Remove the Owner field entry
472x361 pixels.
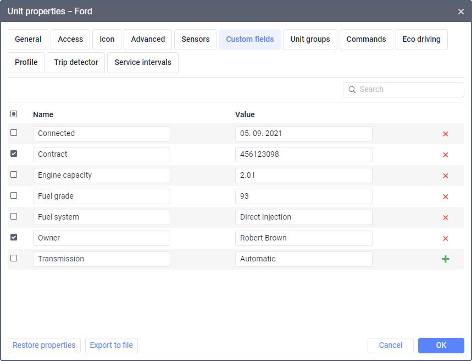click(x=445, y=238)
